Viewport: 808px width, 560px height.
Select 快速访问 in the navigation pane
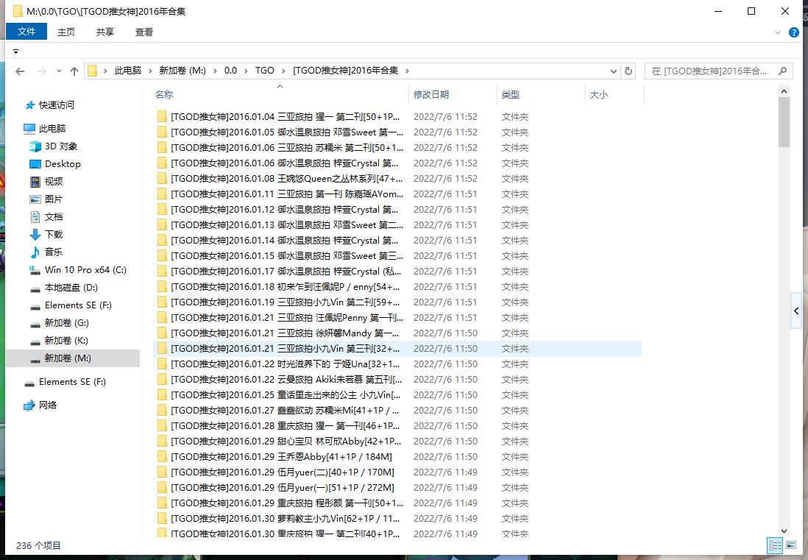(x=56, y=104)
